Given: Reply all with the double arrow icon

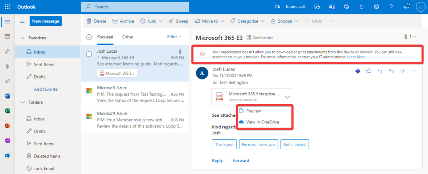Looking at the screenshot, I should click(391, 71).
